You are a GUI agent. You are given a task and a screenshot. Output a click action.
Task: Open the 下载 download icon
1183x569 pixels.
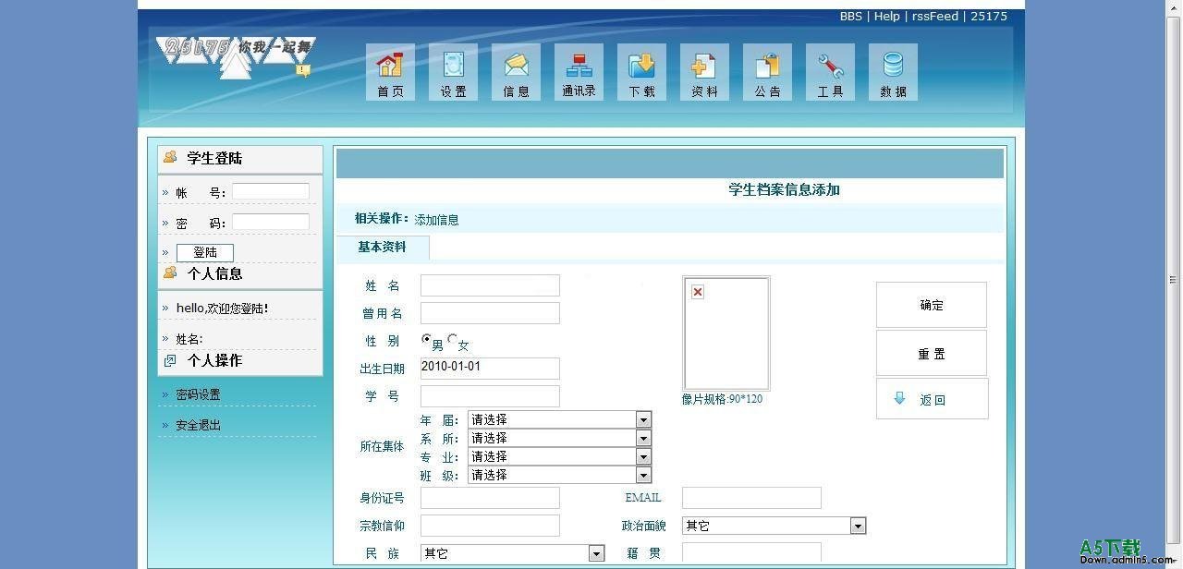[641, 72]
